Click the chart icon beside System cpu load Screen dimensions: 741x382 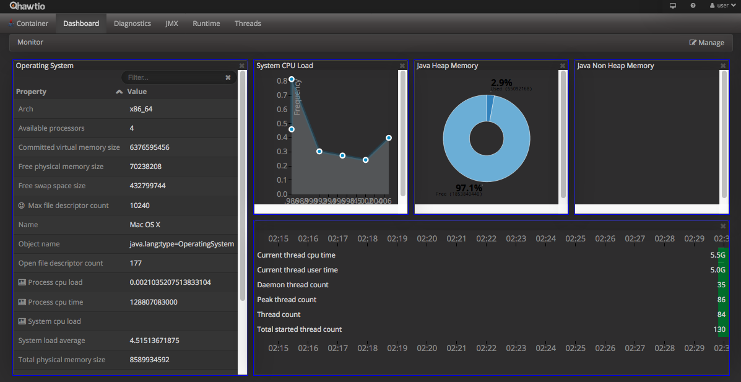[x=22, y=321]
